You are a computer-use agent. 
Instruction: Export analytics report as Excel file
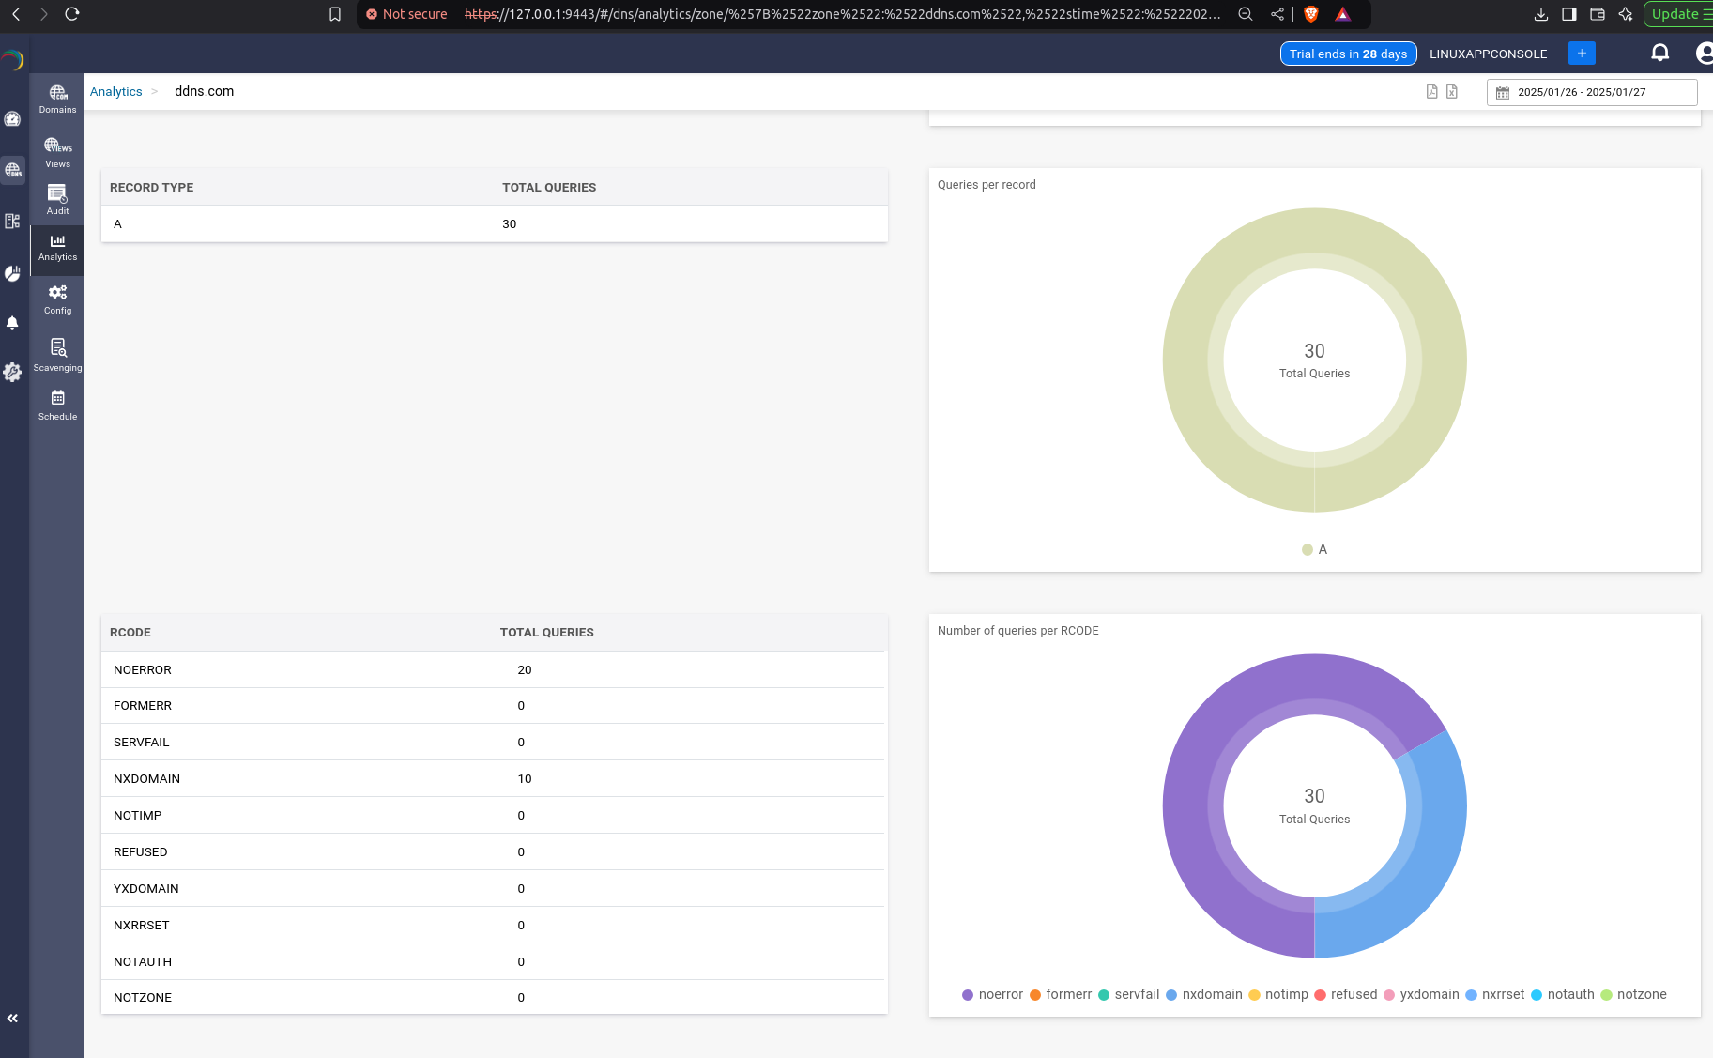tap(1452, 91)
